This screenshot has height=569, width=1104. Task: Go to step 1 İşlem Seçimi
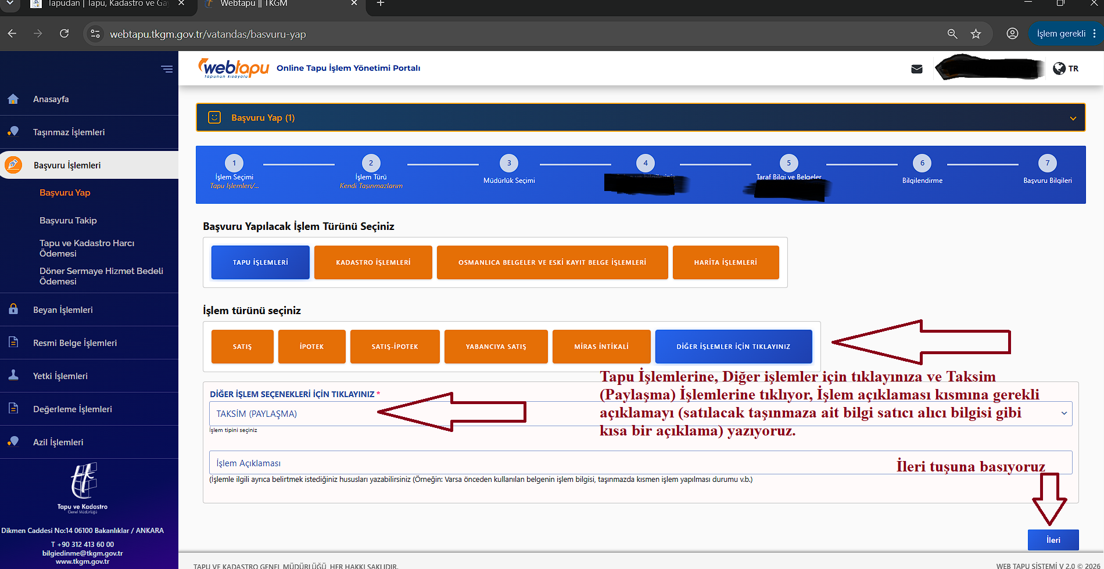point(234,172)
